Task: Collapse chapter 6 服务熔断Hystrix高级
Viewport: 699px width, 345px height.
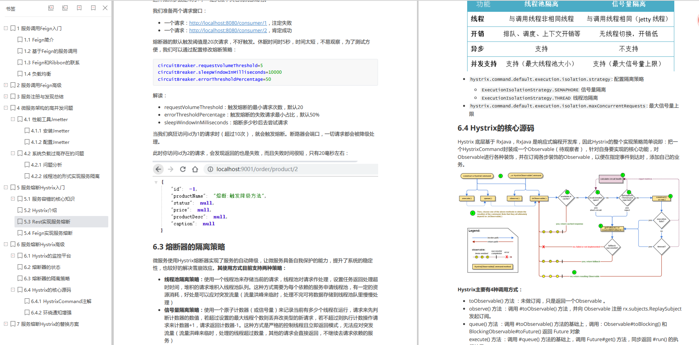Action: [6, 244]
